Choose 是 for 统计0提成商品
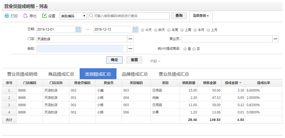This screenshot has height=138, width=285. tap(185, 49)
